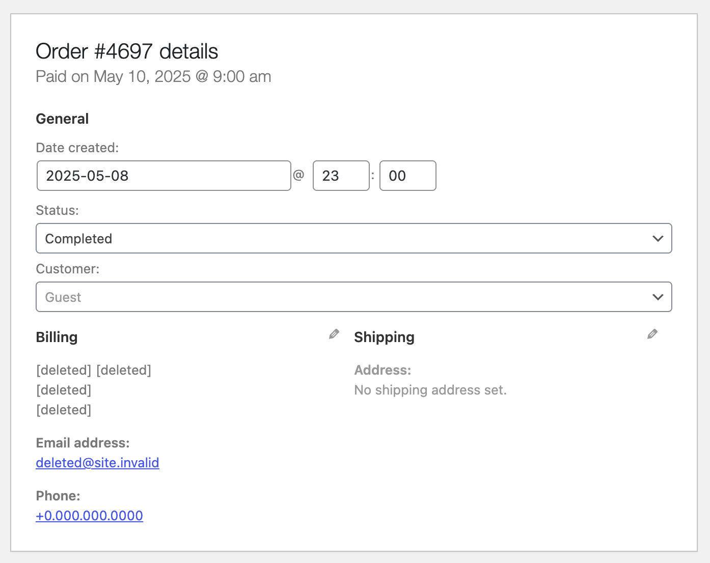Click the No shipping address set text
Image resolution: width=710 pixels, height=563 pixels.
tap(430, 390)
